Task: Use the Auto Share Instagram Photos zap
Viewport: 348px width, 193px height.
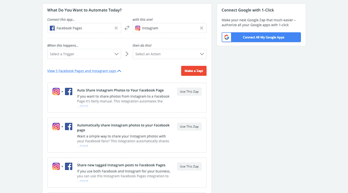Action: tap(189, 91)
